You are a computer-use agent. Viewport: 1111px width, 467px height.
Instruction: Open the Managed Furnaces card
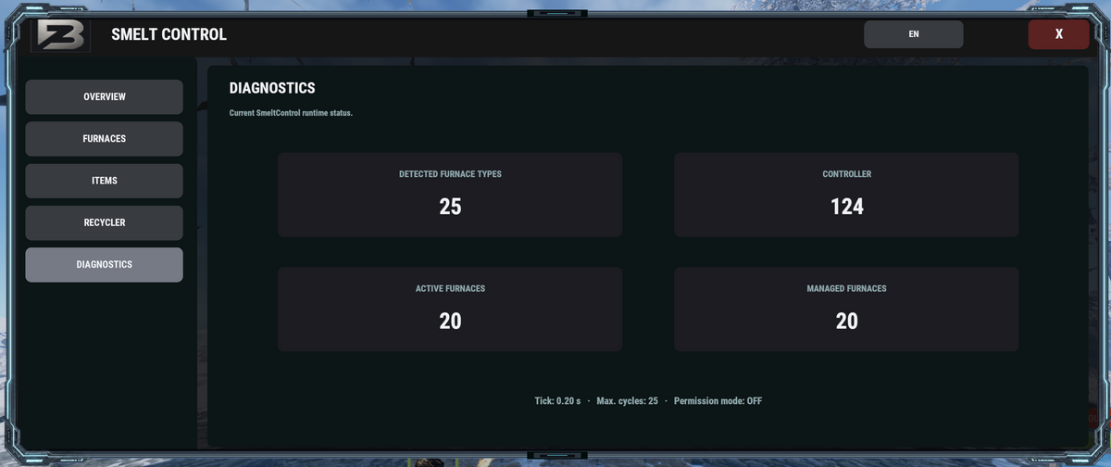click(x=846, y=309)
